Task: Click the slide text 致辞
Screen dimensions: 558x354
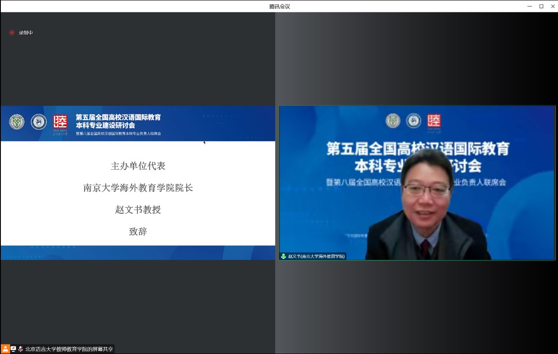Action: (x=138, y=231)
